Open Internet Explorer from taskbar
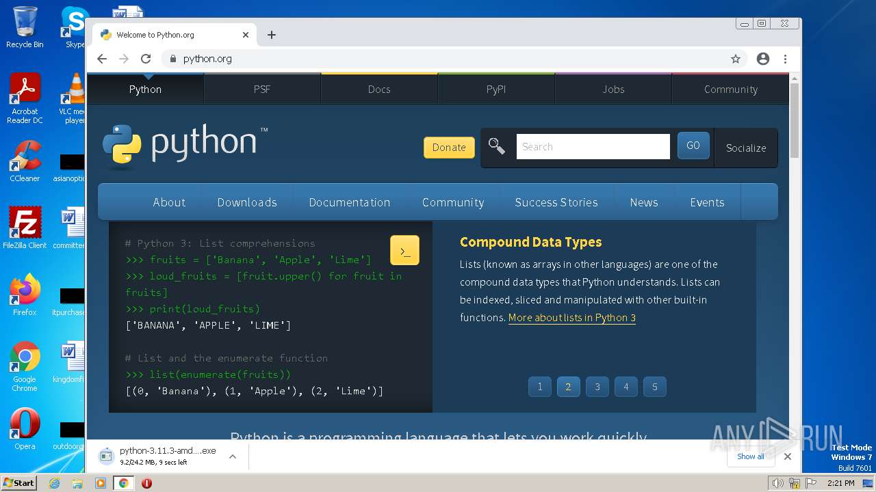The width and height of the screenshot is (876, 492). tap(55, 483)
